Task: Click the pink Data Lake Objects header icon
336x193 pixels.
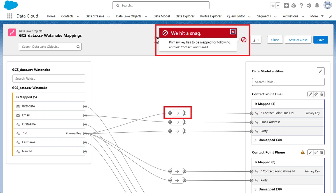Action: [x=12, y=33]
